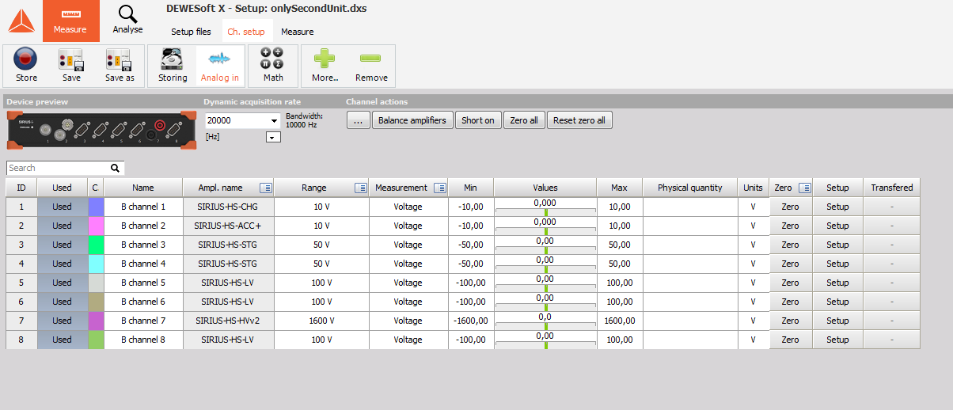Switch to Analyse mode

127,21
